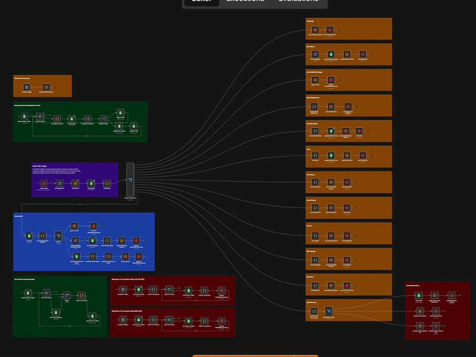Image resolution: width=476 pixels, height=357 pixels.
Task: Click output handle after Language section Twilio node
Action: click(x=338, y=30)
